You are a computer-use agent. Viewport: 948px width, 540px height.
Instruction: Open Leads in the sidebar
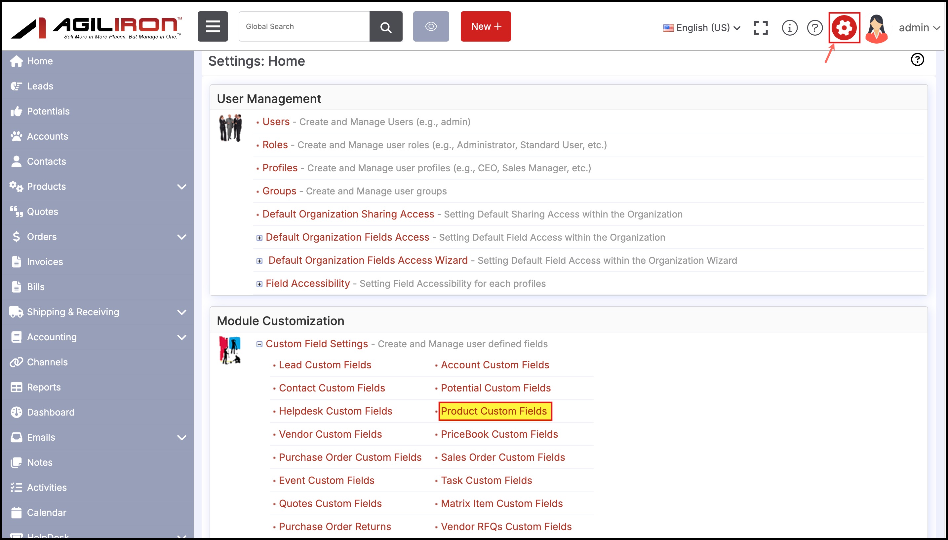40,86
